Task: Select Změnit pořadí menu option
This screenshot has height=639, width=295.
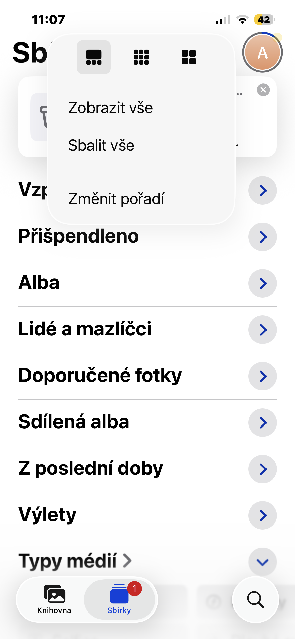Action: coord(116,199)
